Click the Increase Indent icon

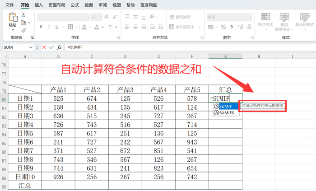(160, 27)
